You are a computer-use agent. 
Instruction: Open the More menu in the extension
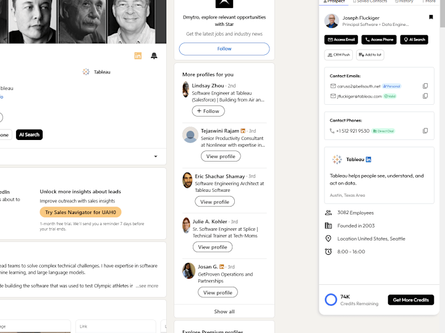429,1
